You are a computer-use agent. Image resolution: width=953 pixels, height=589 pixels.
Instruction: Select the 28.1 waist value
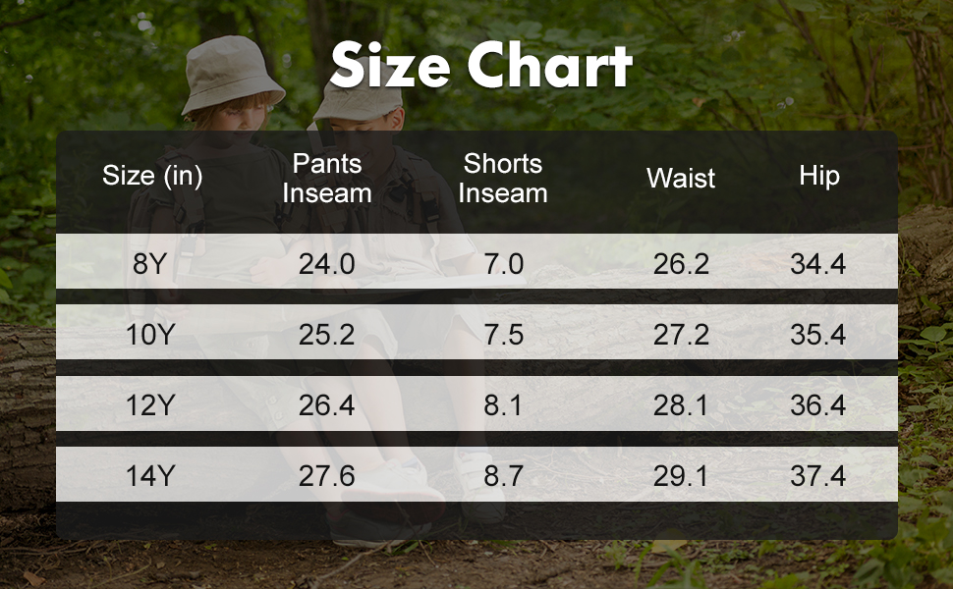point(681,405)
